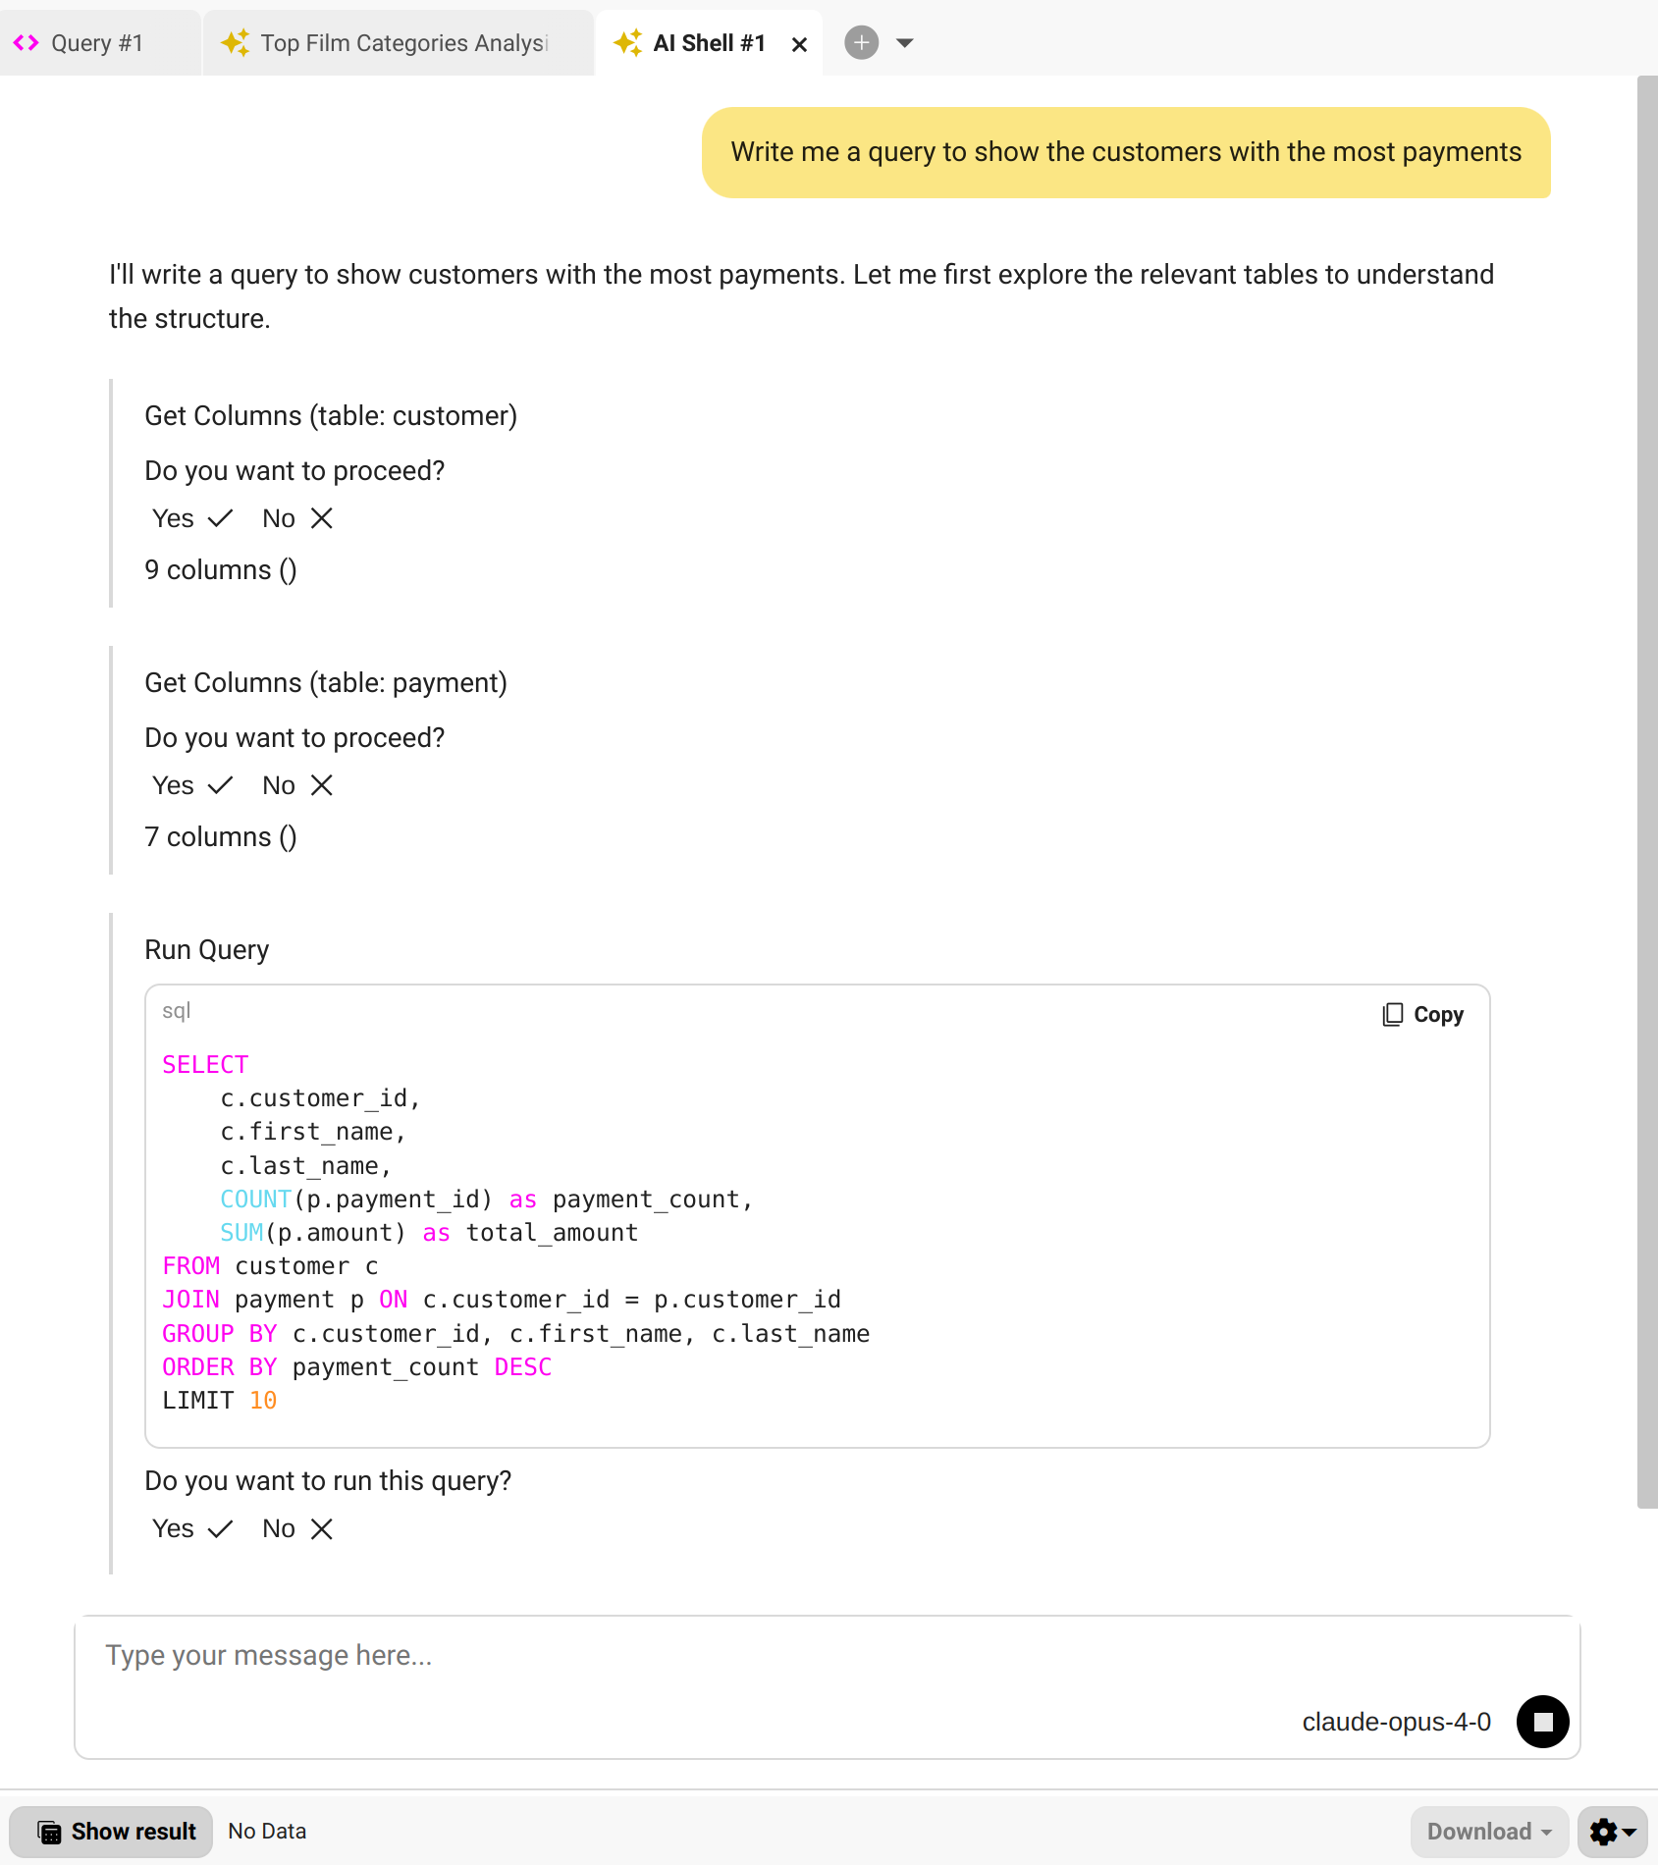Confirm Yes to run this query
Screen dimensions: 1658x1865
[x=192, y=1528]
